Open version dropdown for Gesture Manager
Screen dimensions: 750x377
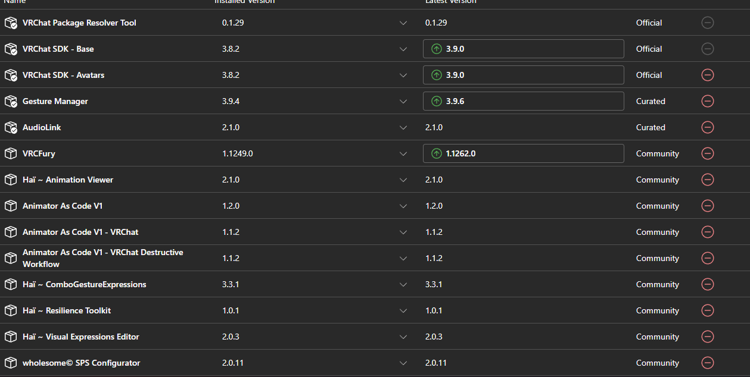[x=403, y=101]
